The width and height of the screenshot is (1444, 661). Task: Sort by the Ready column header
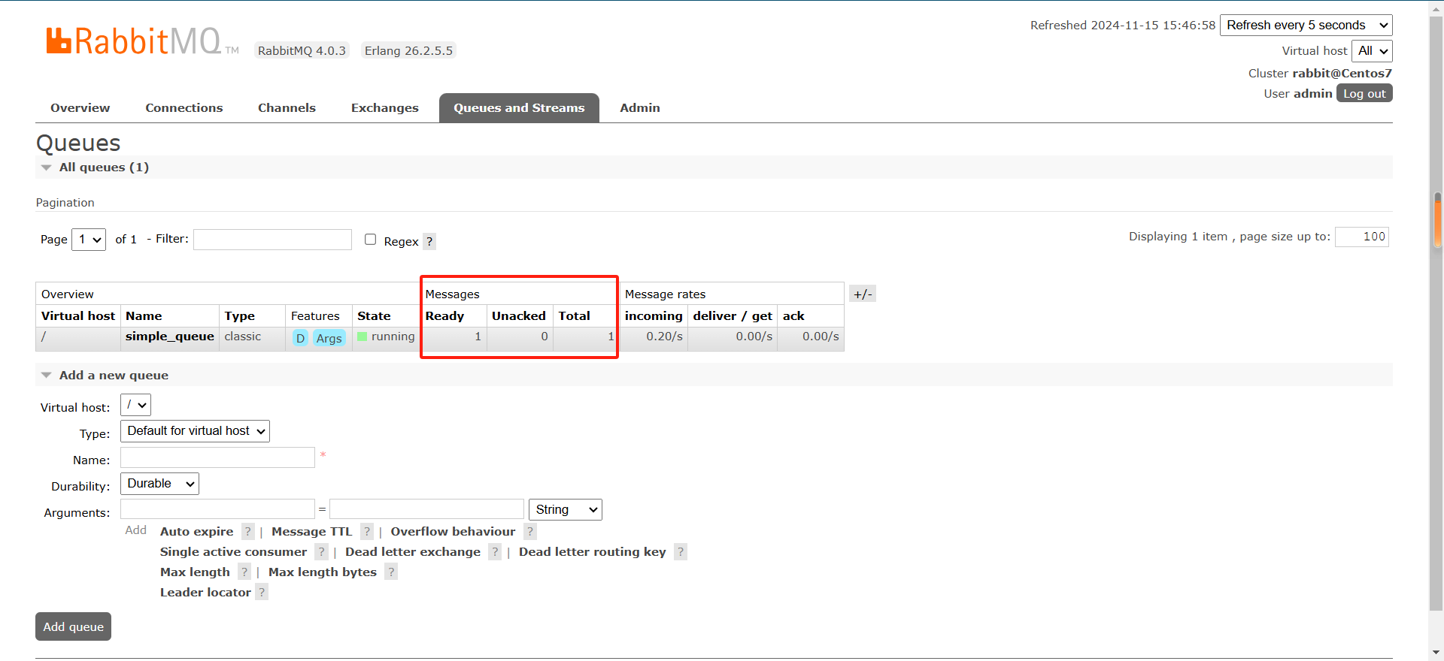click(444, 316)
